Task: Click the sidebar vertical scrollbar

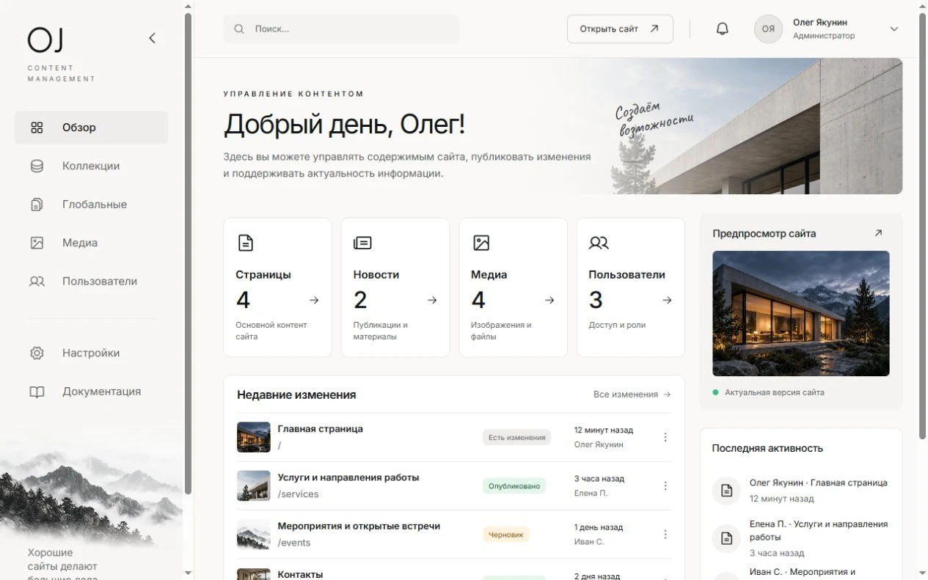Action: click(189, 253)
